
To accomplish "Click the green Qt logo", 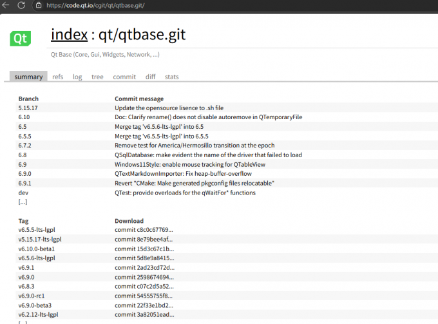I will pos(21,38).
